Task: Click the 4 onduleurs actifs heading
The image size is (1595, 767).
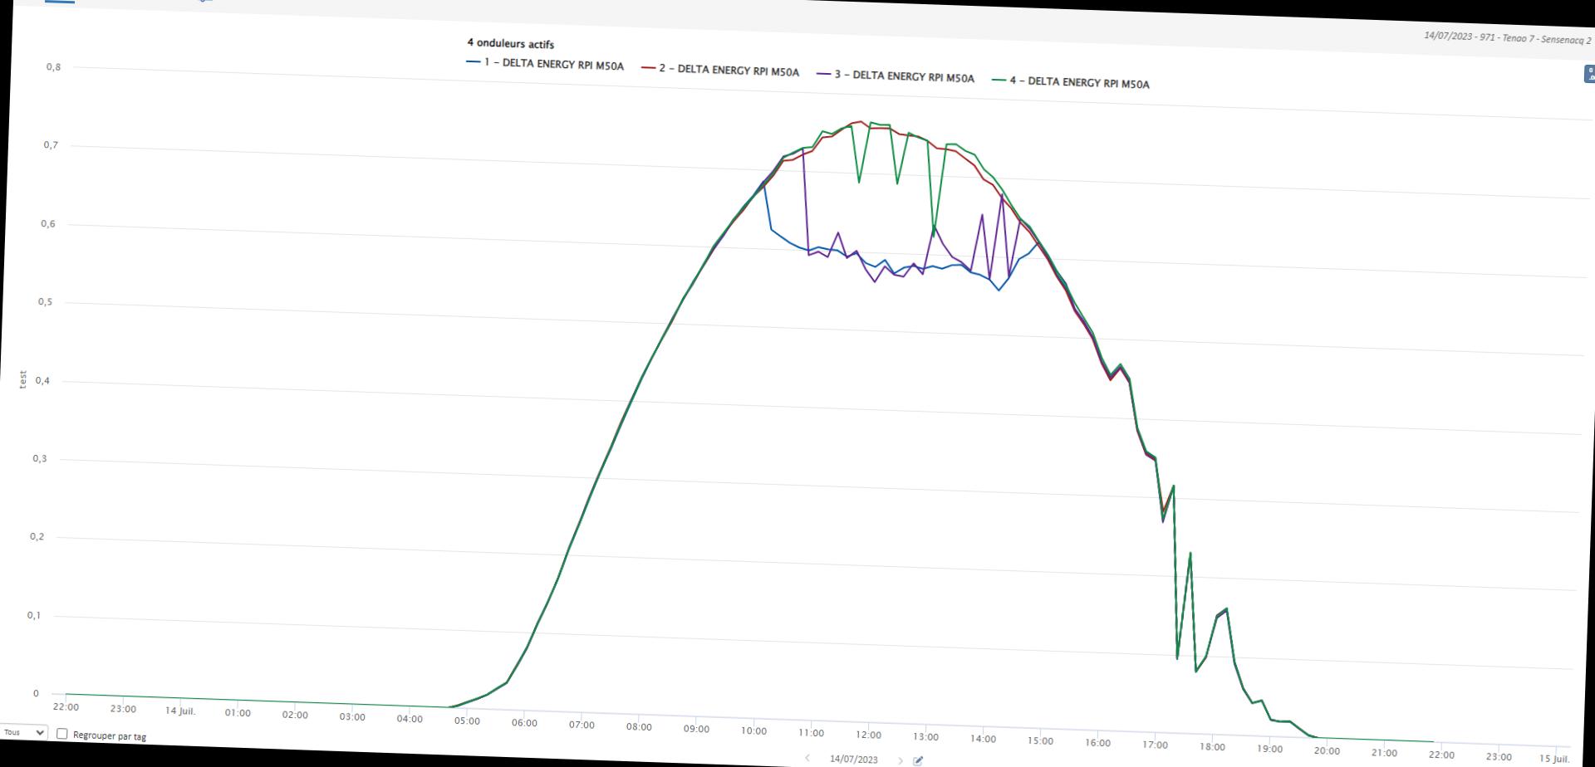Action: point(510,43)
